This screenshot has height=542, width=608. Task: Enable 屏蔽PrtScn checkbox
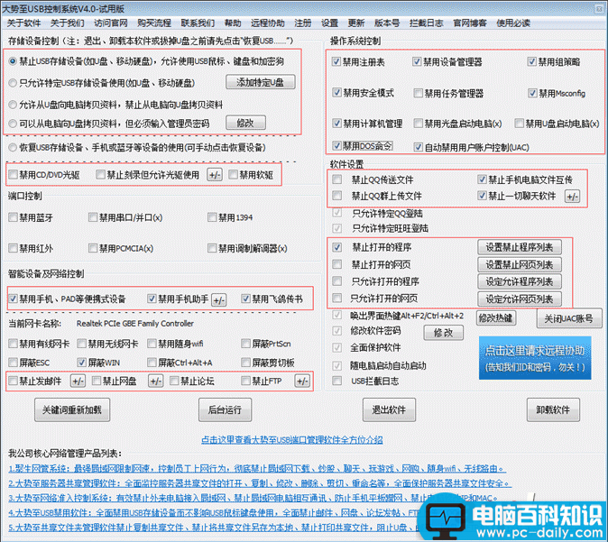click(245, 344)
